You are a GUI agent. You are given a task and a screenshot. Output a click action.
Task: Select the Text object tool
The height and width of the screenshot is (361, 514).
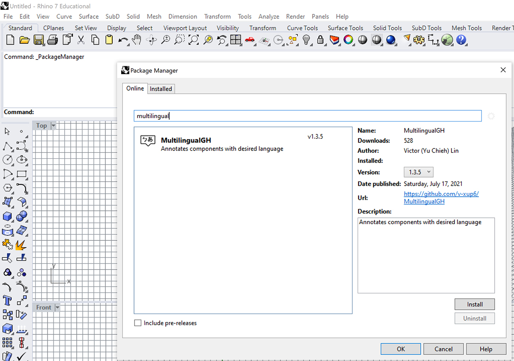[x=8, y=300]
